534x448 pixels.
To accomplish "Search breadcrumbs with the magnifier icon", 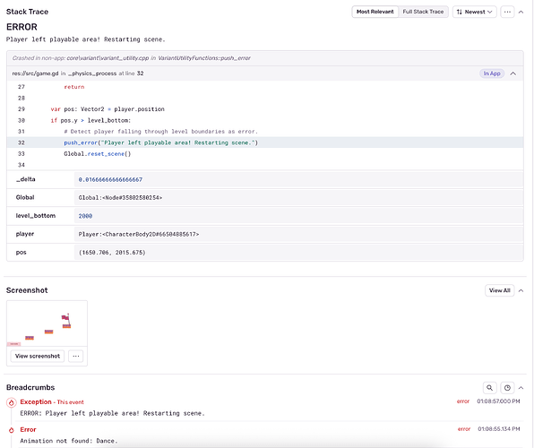I will pyautogui.click(x=489, y=388).
